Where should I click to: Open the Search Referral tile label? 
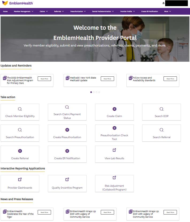point(162,137)
